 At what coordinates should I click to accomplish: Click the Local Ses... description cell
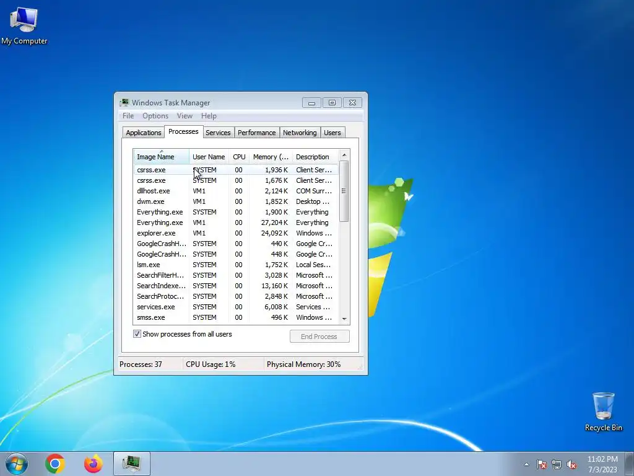[313, 265]
